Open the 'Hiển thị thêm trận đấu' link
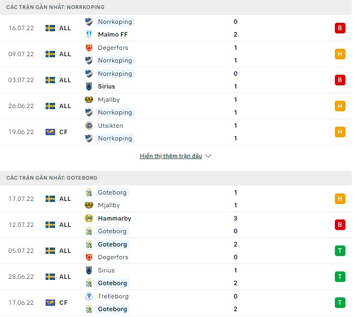 coord(171,156)
